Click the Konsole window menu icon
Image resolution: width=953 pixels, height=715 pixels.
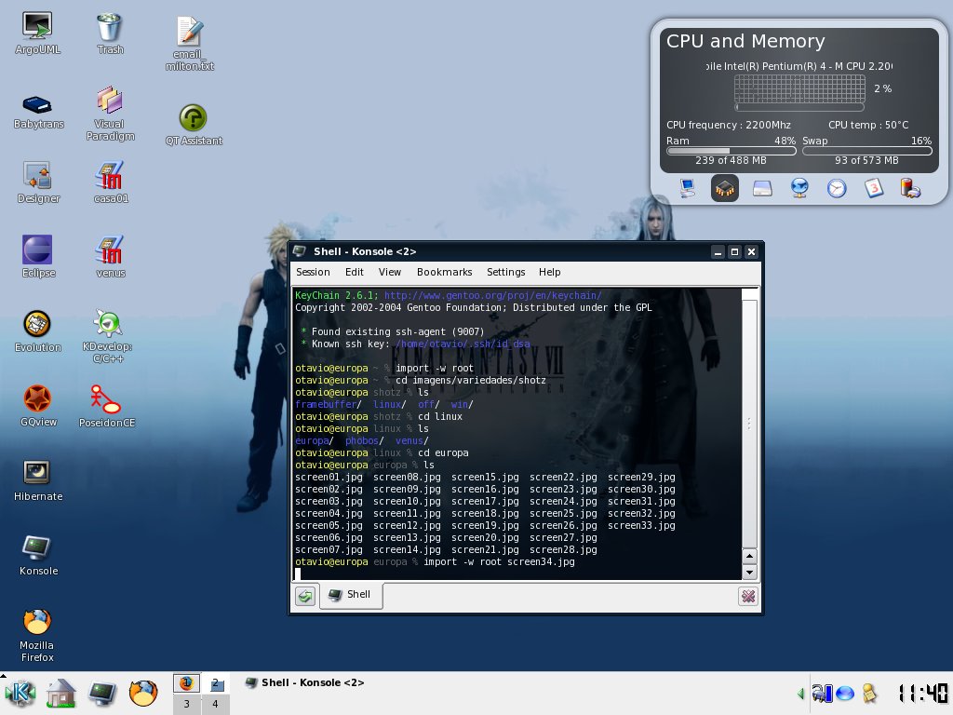click(299, 251)
